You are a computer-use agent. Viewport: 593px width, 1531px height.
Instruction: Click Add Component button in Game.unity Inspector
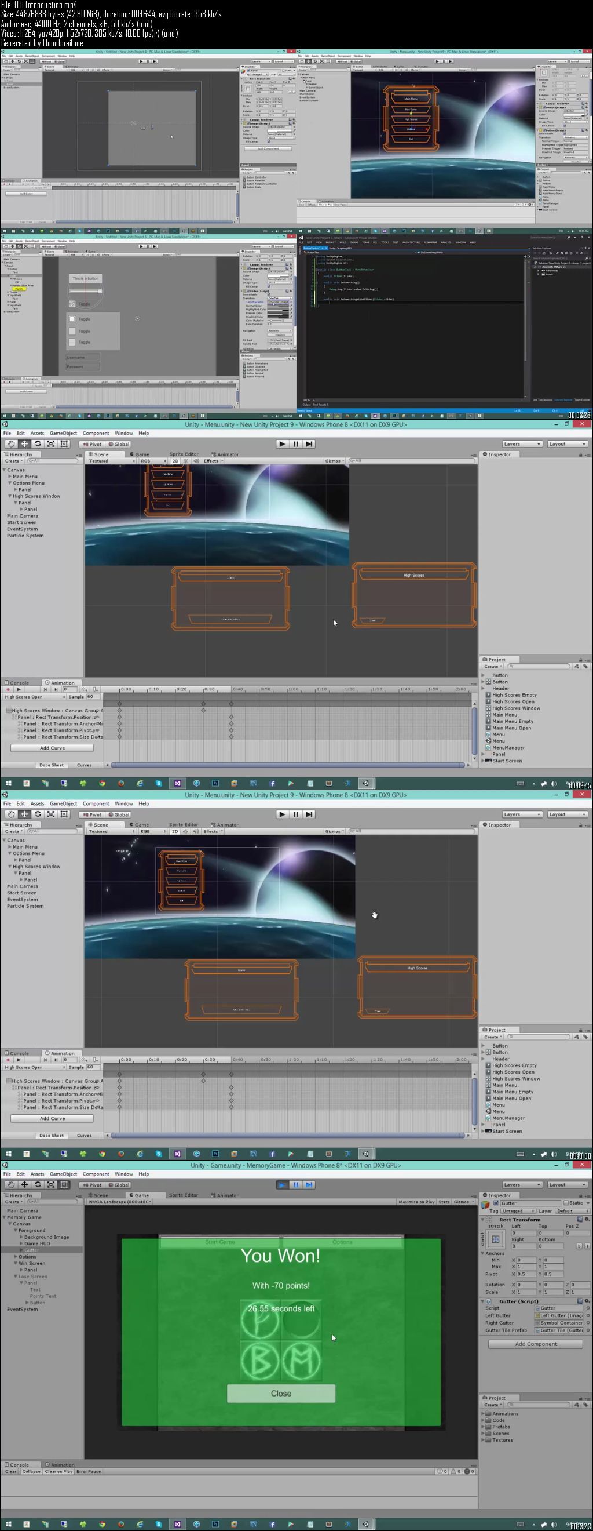(x=536, y=1344)
